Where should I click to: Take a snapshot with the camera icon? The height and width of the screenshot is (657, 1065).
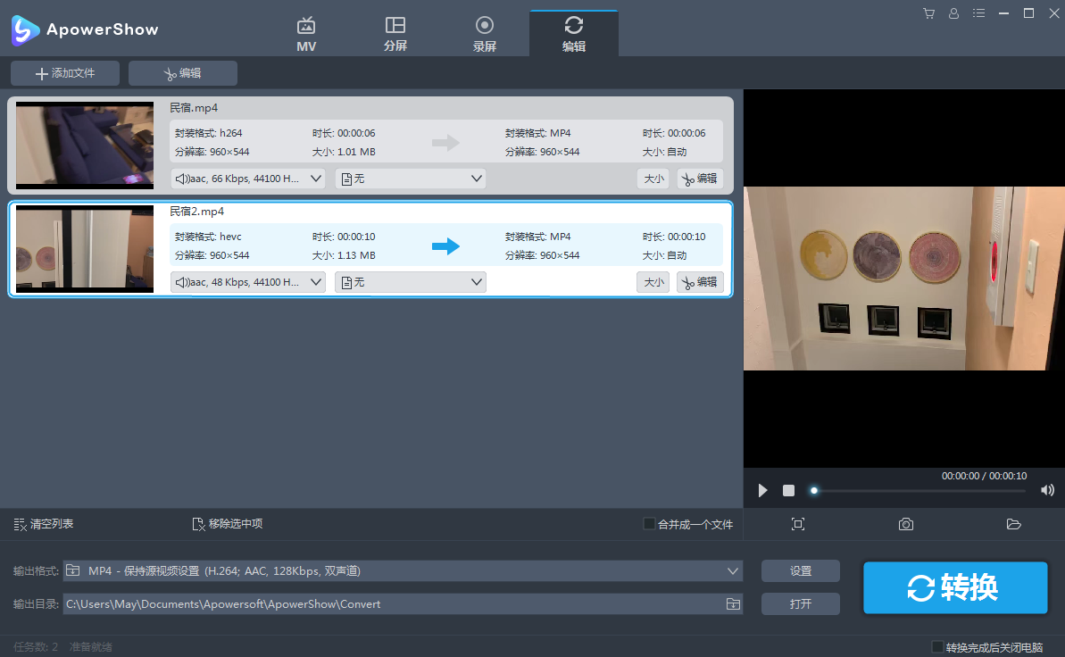click(x=905, y=524)
